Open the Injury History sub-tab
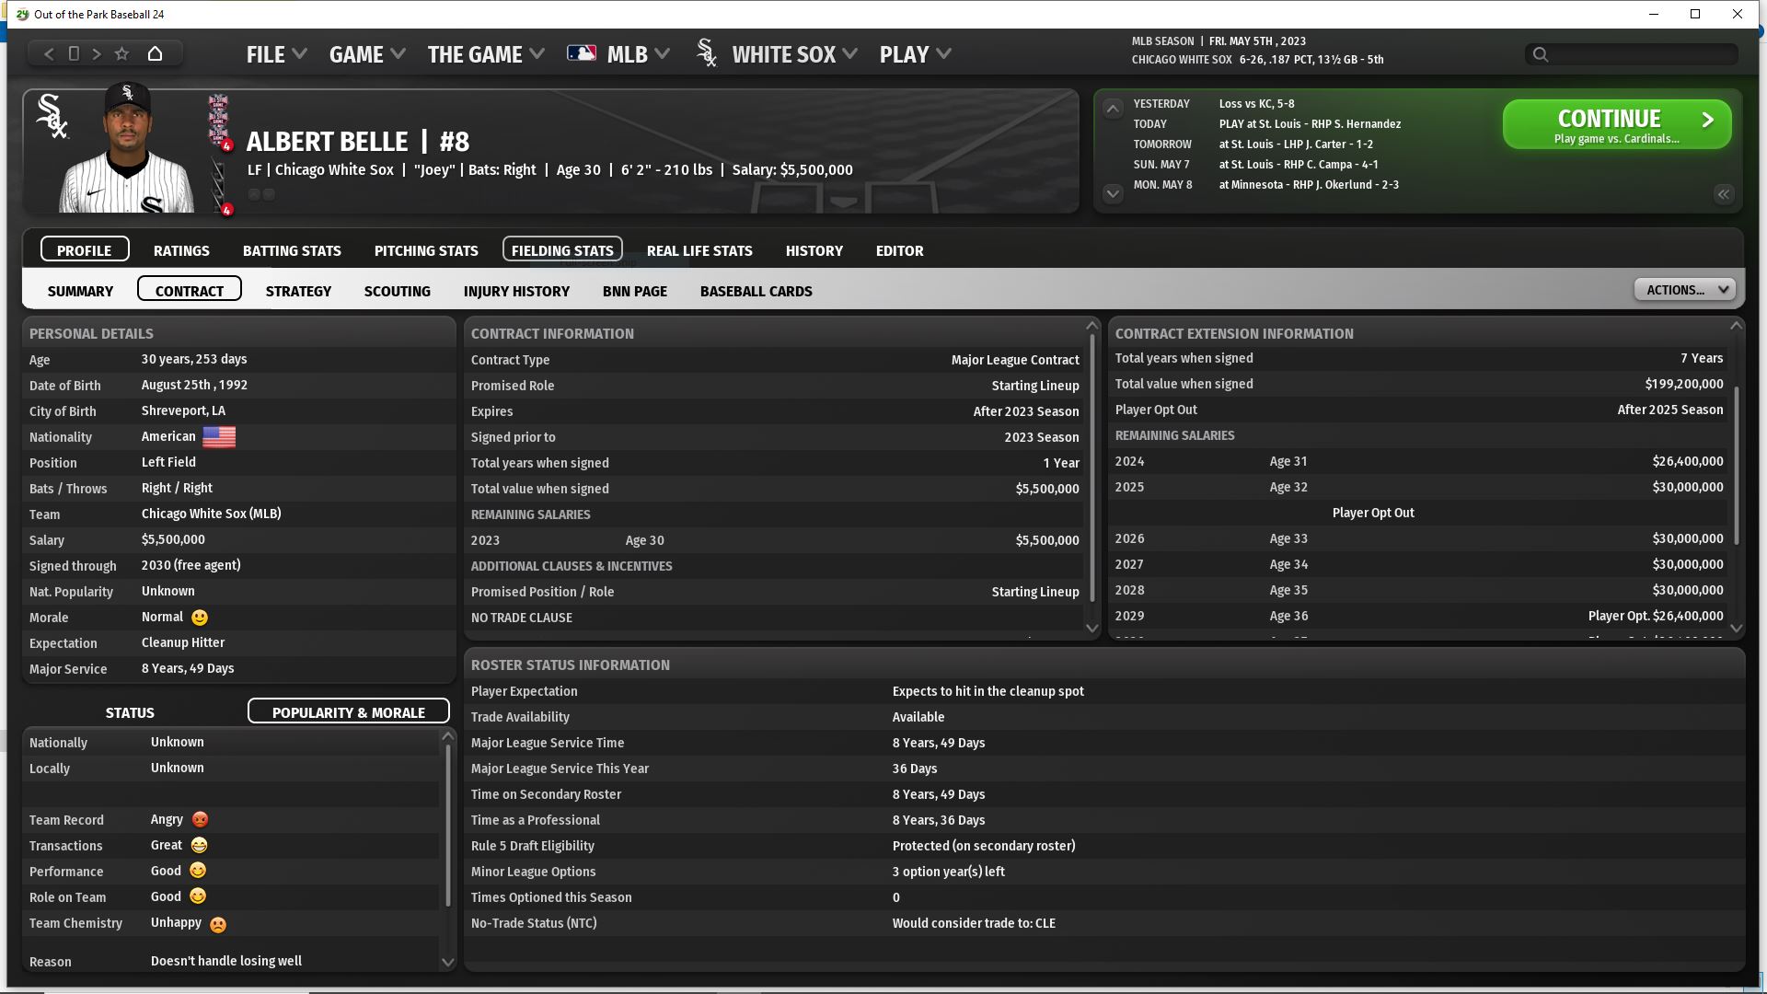This screenshot has width=1767, height=994. tap(516, 291)
